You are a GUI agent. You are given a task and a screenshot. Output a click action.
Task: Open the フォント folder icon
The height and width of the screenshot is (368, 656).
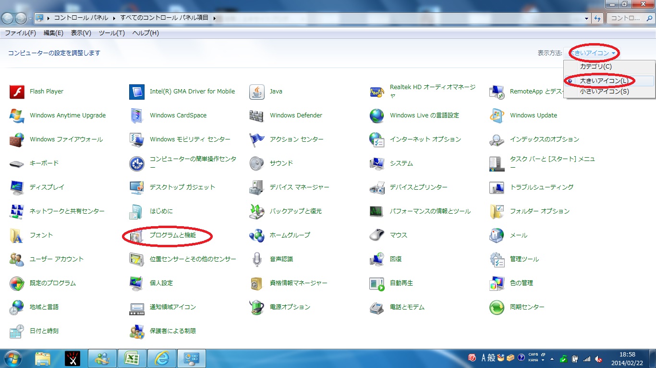click(17, 235)
